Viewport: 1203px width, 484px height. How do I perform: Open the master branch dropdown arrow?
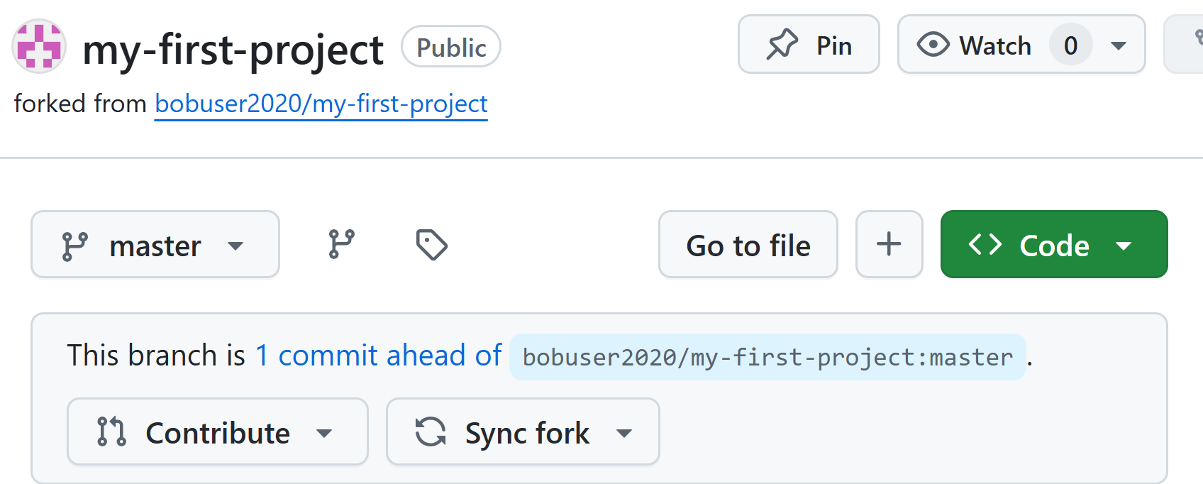pyautogui.click(x=235, y=246)
